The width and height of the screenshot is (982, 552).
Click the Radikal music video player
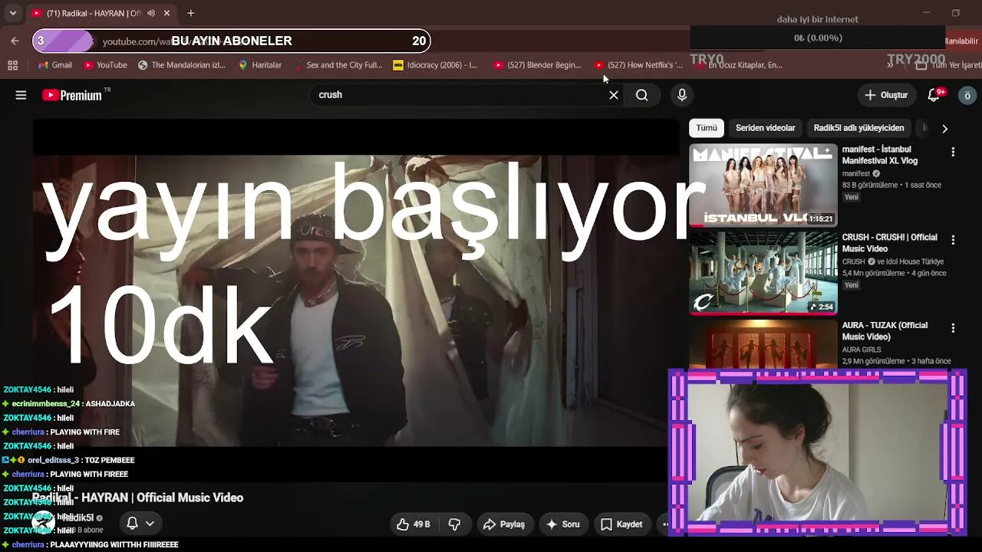tap(356, 299)
